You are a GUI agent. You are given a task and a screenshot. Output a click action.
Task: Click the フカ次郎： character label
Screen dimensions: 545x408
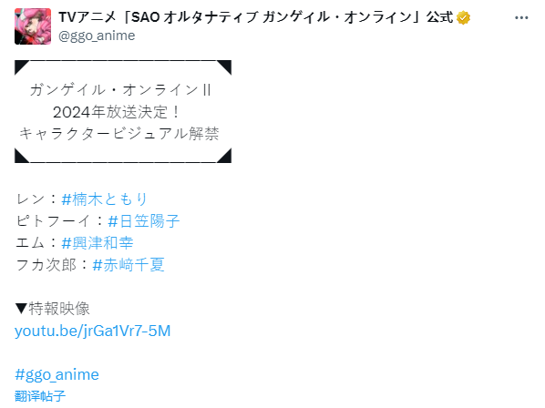pos(53,265)
